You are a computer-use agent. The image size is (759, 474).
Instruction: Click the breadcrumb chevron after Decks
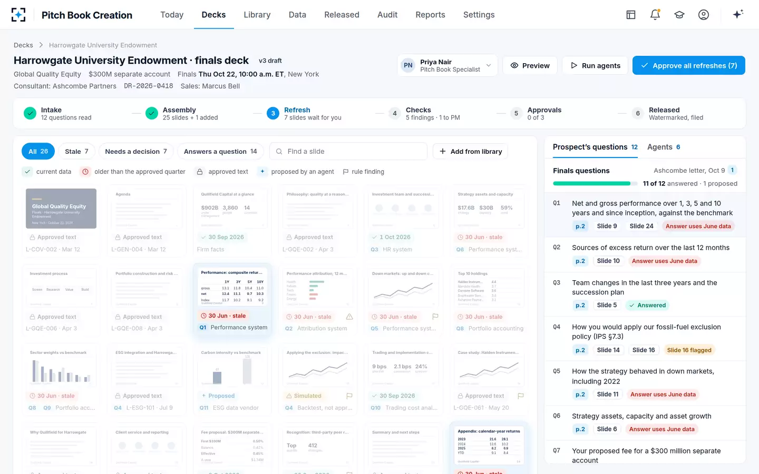point(41,45)
